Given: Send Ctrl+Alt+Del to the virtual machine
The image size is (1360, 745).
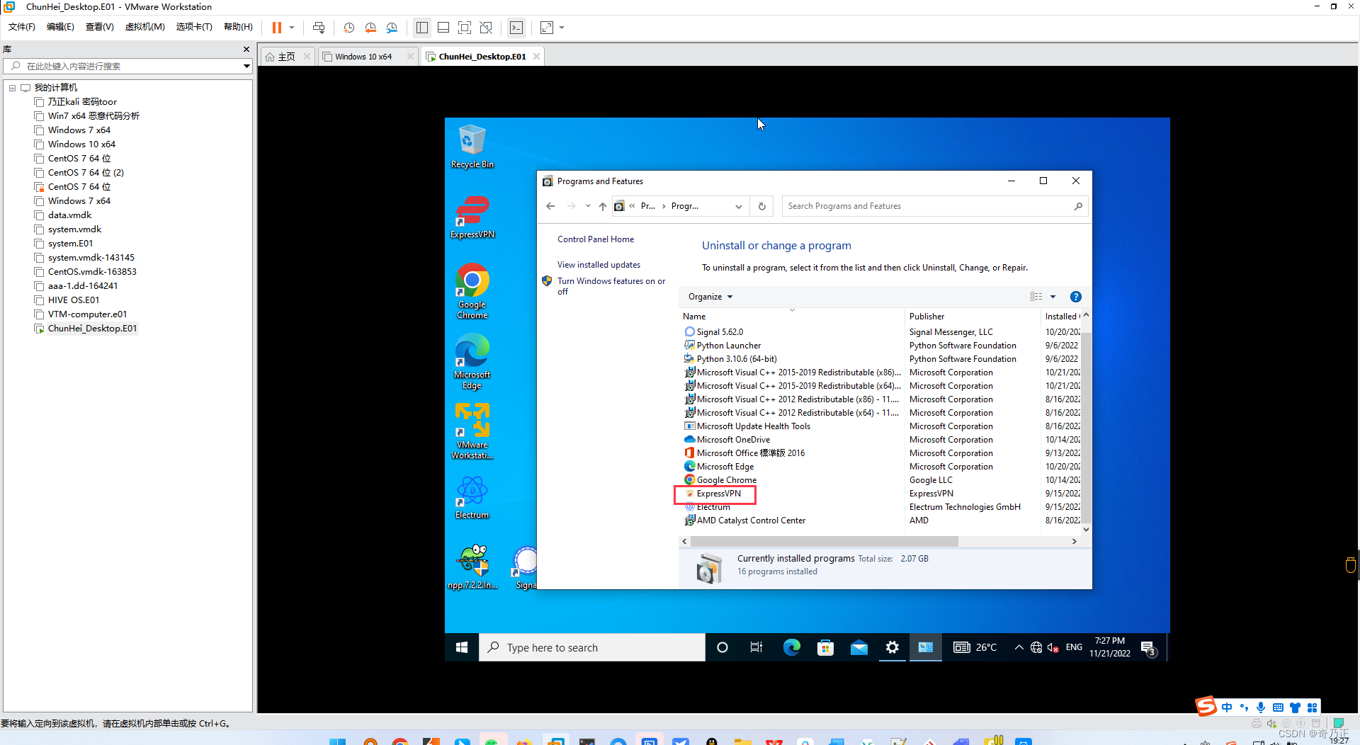Looking at the screenshot, I should tap(319, 28).
